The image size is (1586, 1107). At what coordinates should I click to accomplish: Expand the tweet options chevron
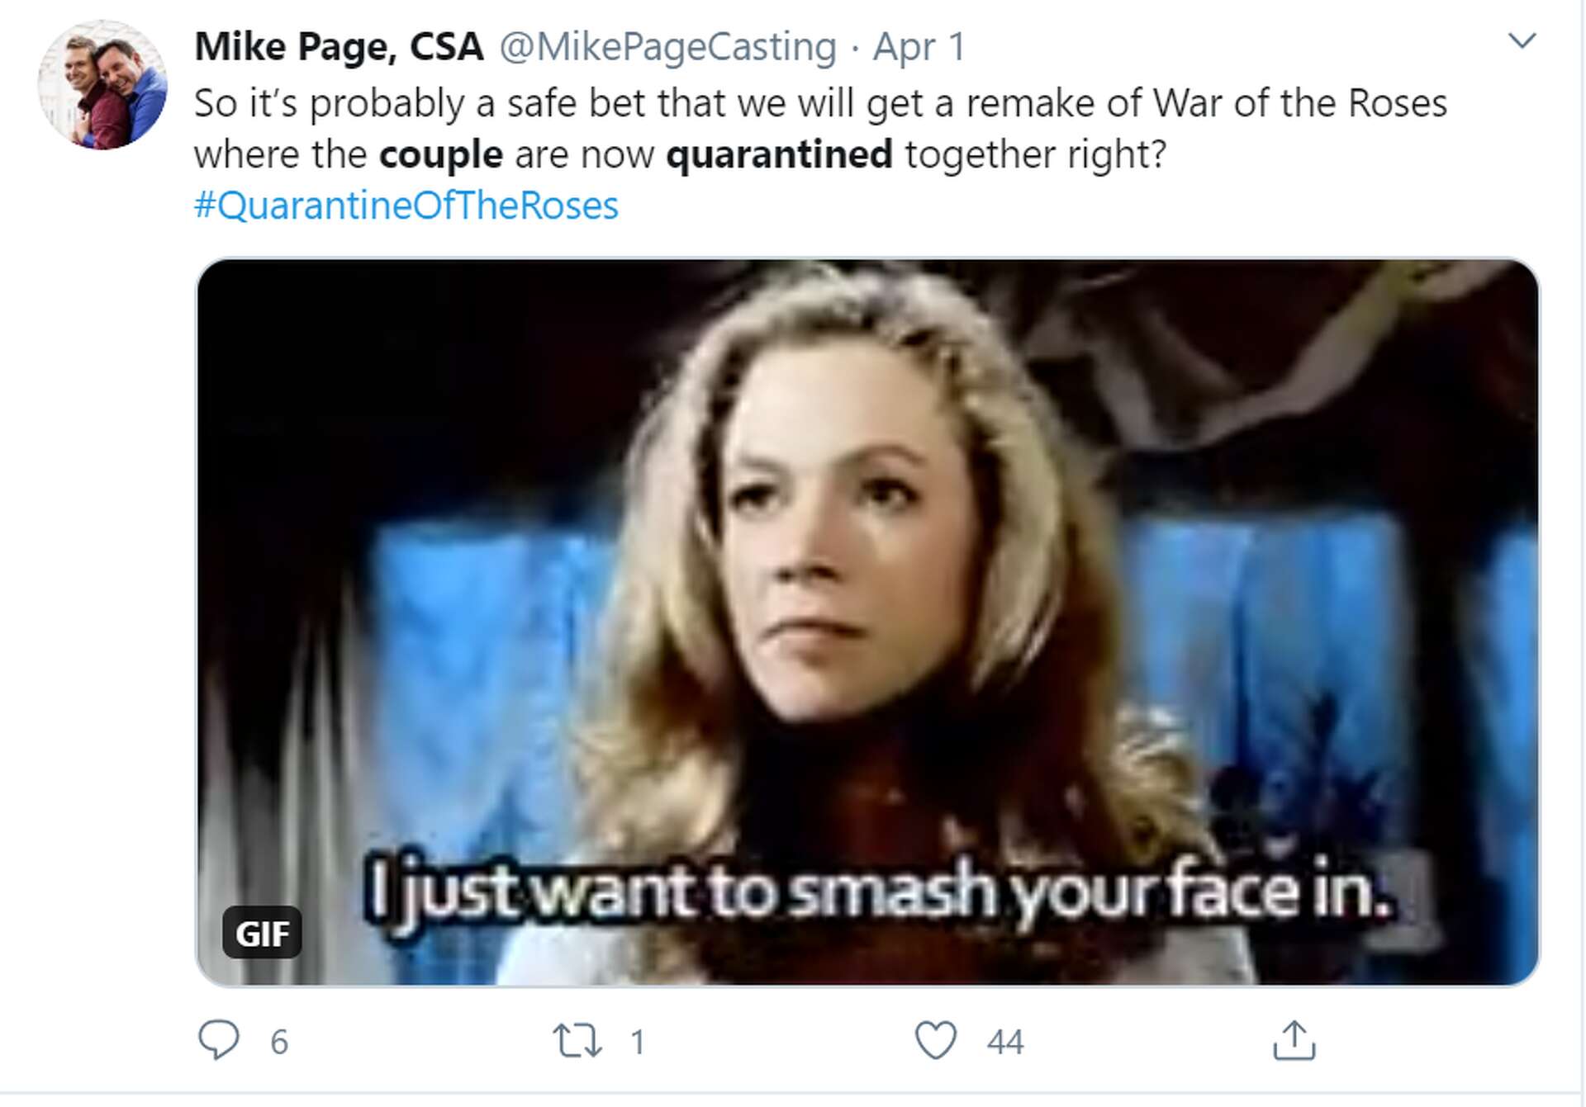pyautogui.click(x=1522, y=40)
